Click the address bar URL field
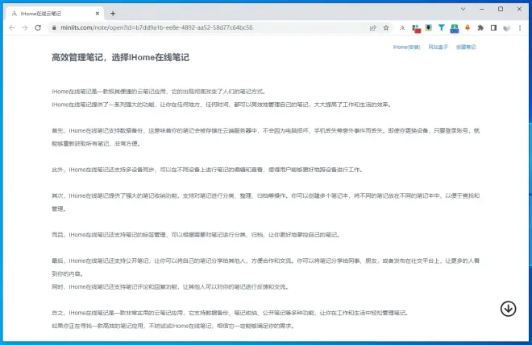This screenshot has height=345, width=532. [202, 27]
